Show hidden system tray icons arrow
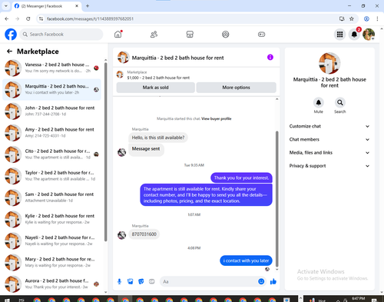This screenshot has height=302, width=384. pos(338,300)
